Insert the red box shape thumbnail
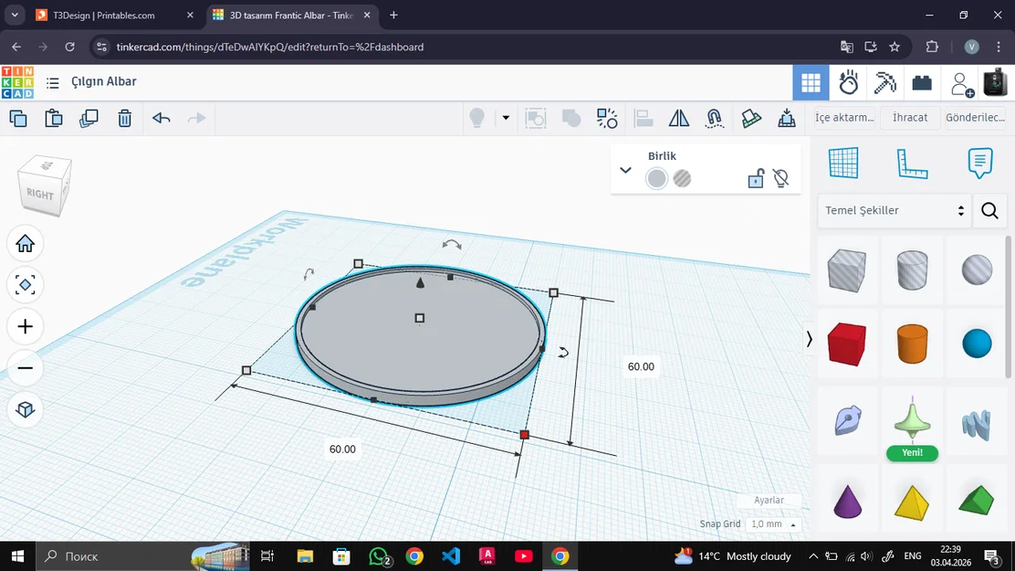Screen dimensions: 1015x571 click(847, 344)
